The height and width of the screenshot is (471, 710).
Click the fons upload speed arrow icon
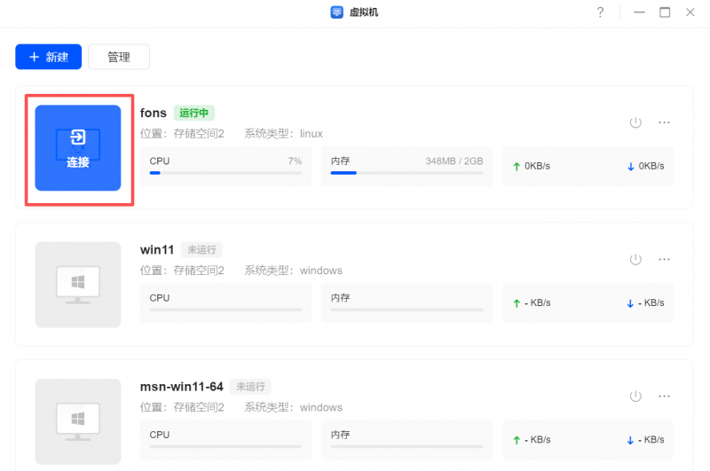click(517, 166)
